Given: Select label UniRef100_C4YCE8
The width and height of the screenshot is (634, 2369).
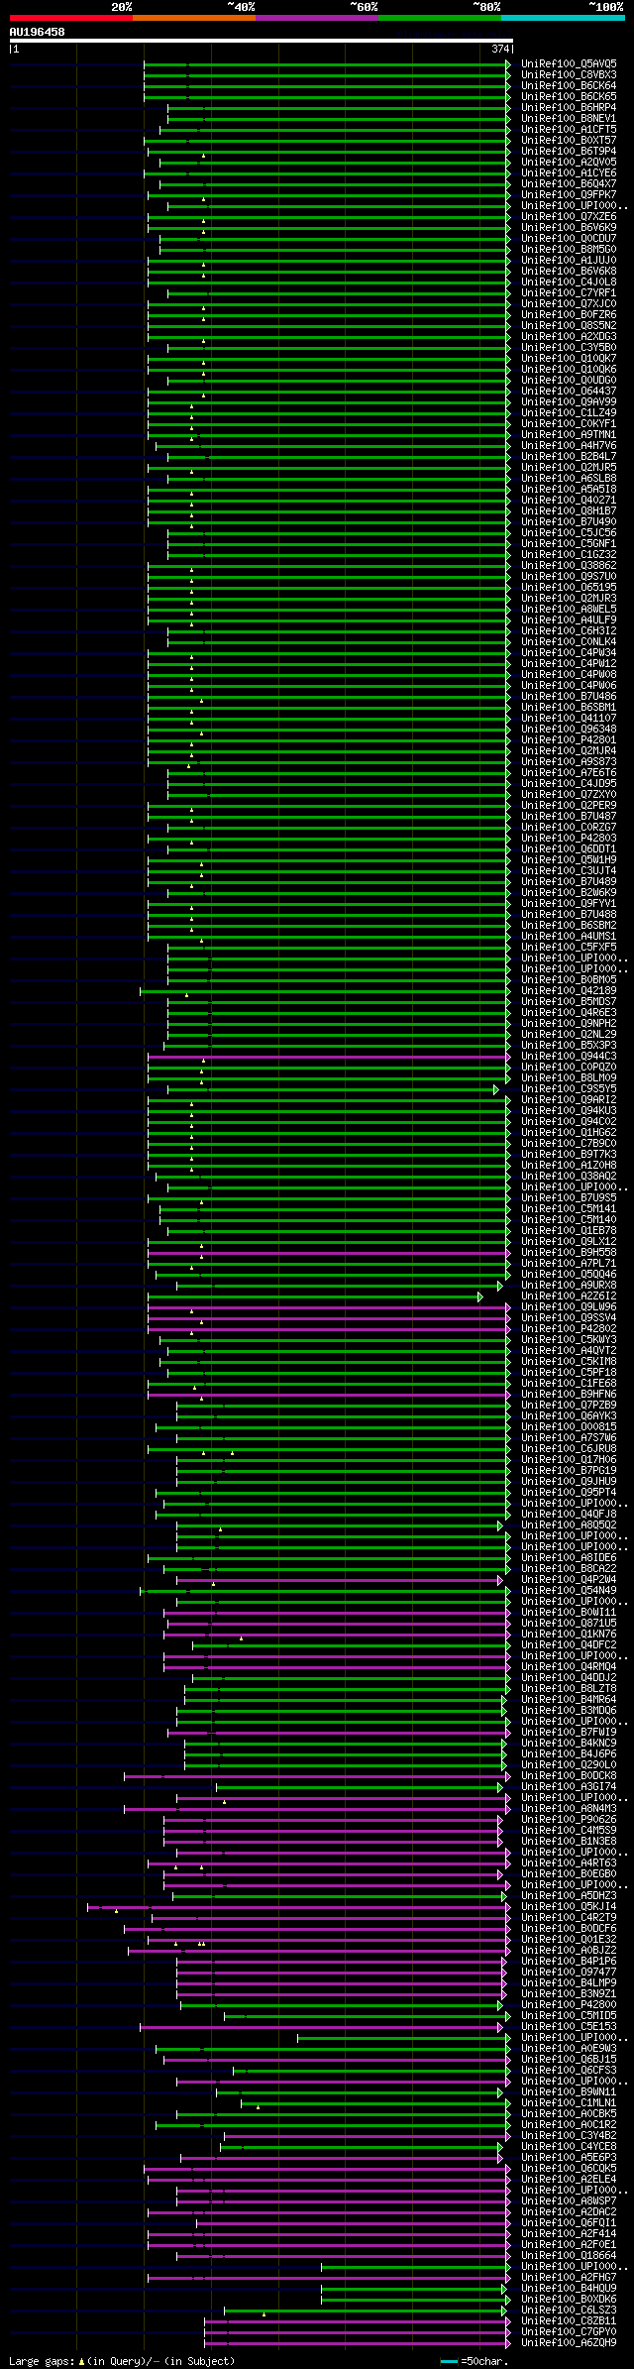Looking at the screenshot, I should (x=569, y=2146).
